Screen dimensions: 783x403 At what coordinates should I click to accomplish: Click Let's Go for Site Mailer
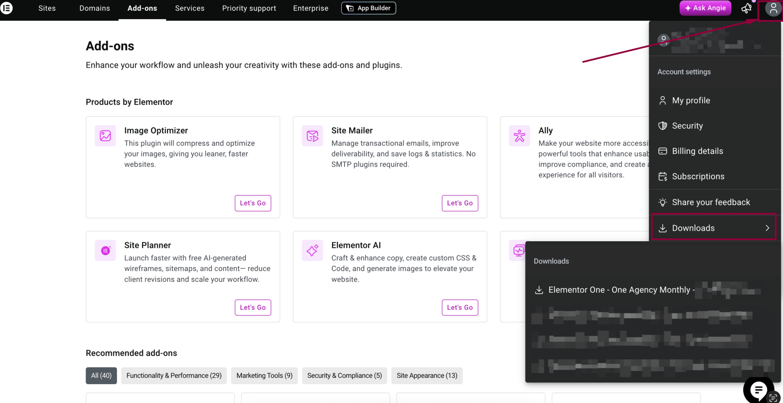click(460, 203)
